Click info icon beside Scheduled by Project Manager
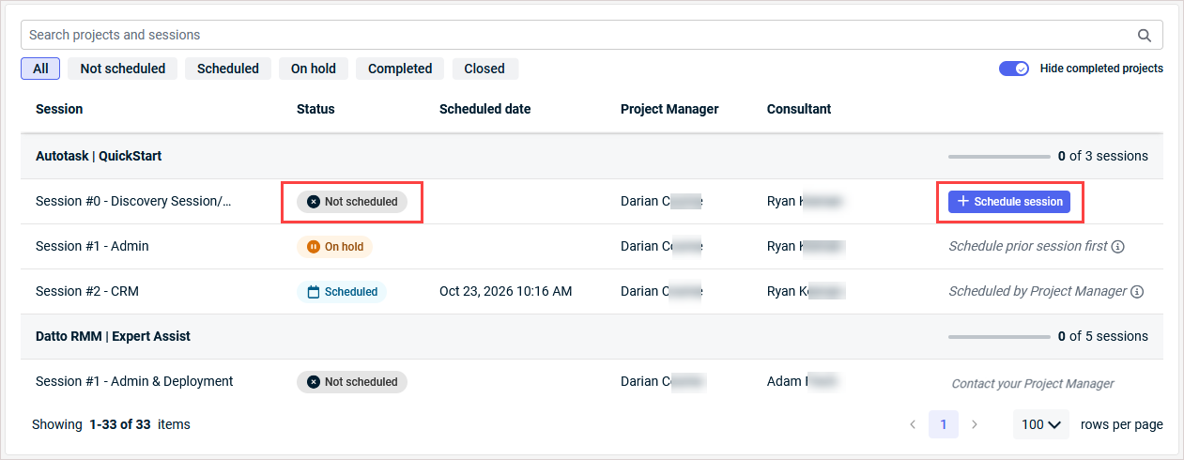Screen dimensions: 1184x460 pyautogui.click(x=1137, y=292)
